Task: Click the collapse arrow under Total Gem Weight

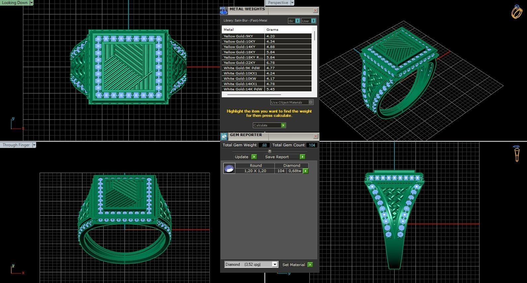Action: pos(269,151)
